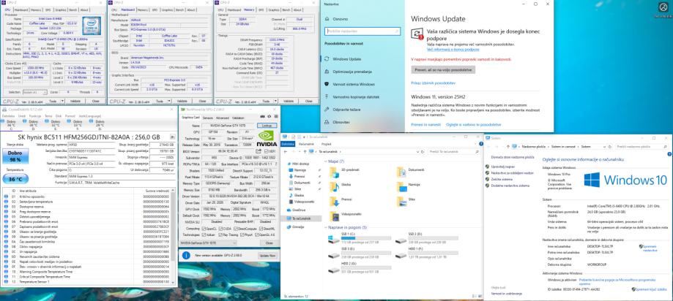
Task: Click Settings search field Poiščite nastavitev
Action: click(362, 31)
